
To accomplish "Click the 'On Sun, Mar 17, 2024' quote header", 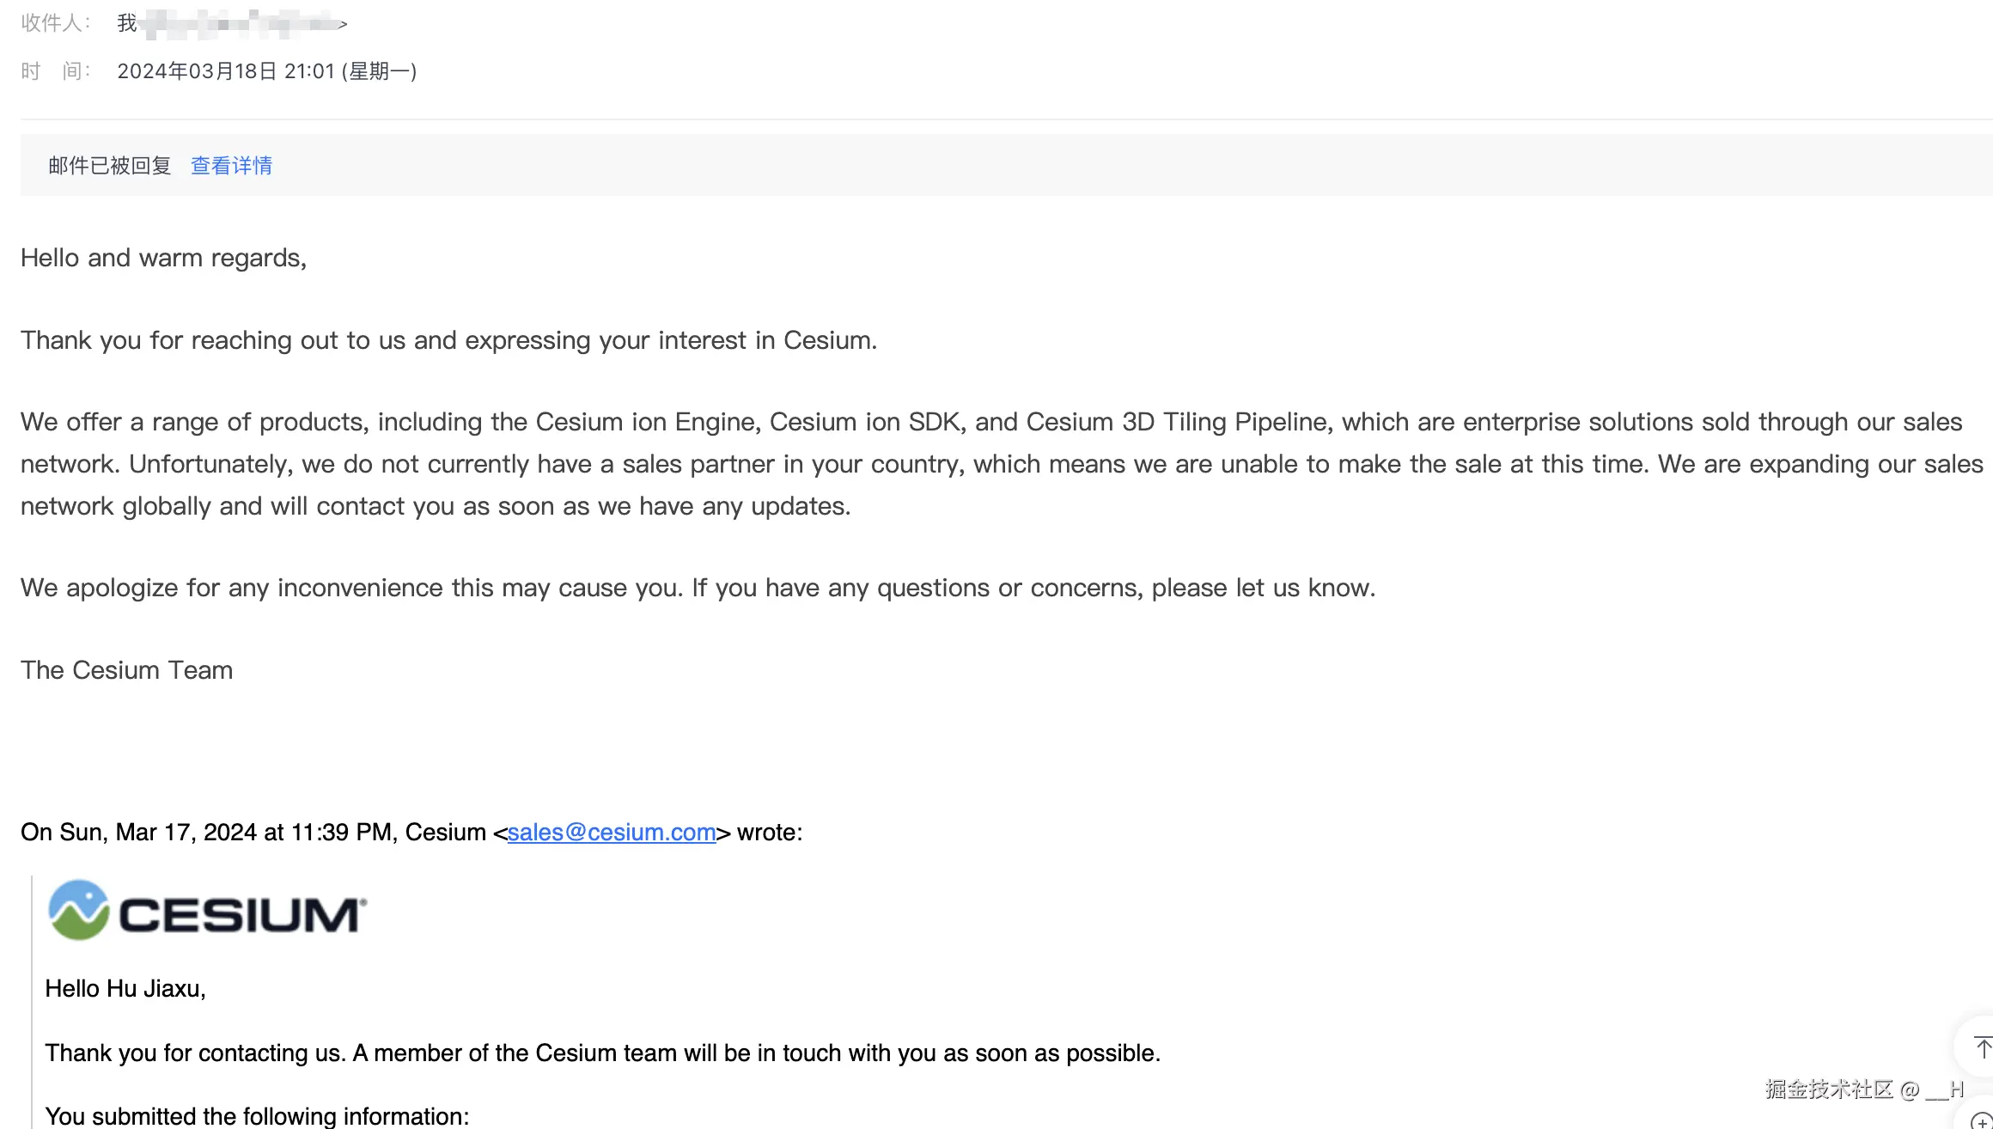I will (411, 832).
